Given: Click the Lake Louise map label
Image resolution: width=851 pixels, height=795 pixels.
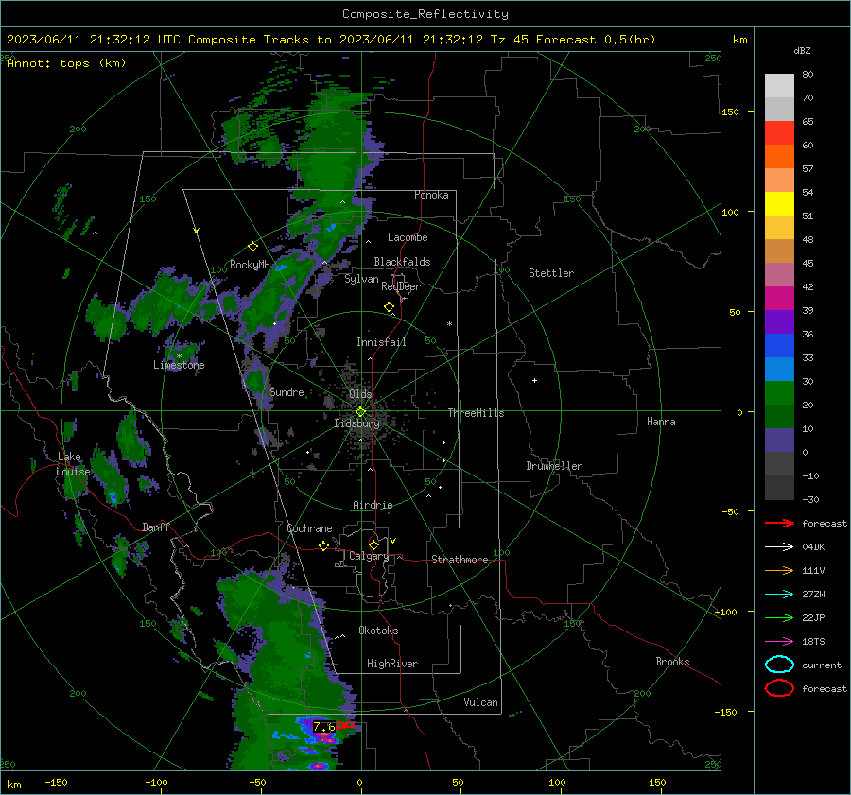Looking at the screenshot, I should (73, 464).
